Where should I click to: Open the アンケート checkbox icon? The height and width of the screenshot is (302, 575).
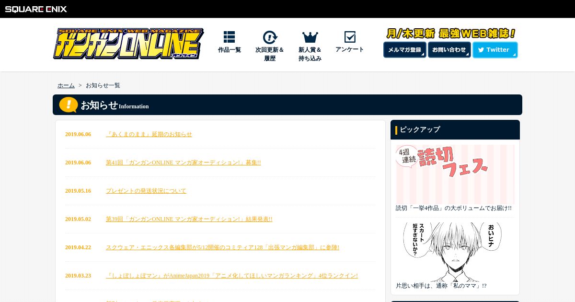coord(350,37)
